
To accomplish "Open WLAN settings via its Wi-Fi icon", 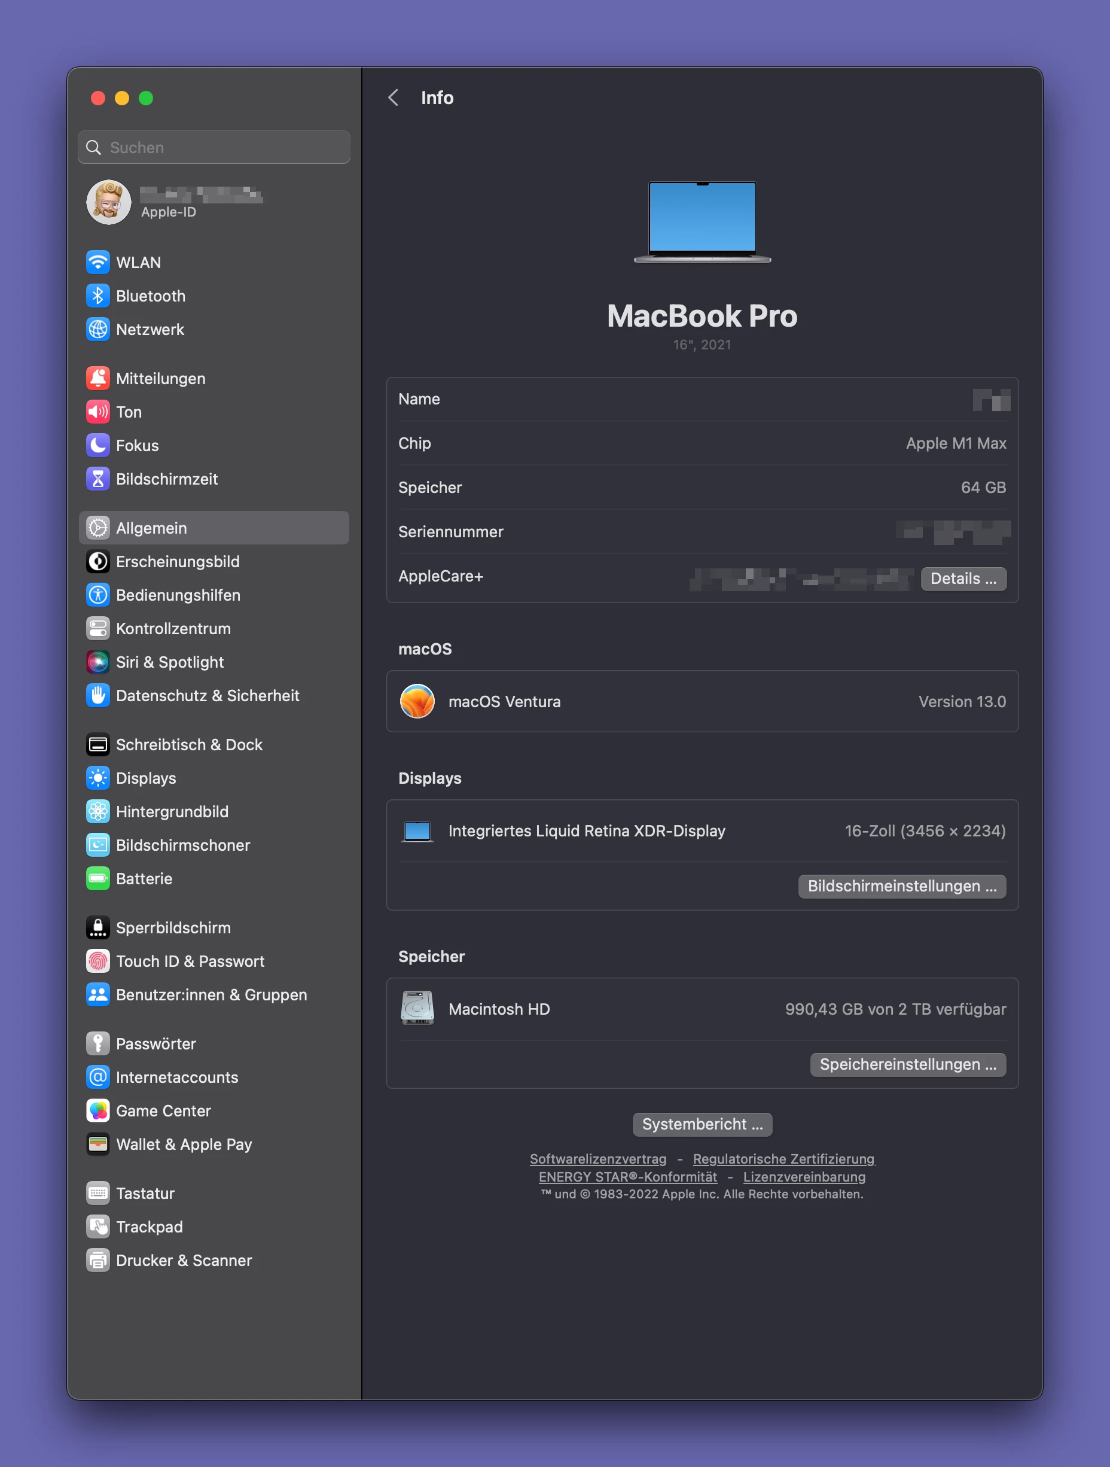I will (98, 262).
